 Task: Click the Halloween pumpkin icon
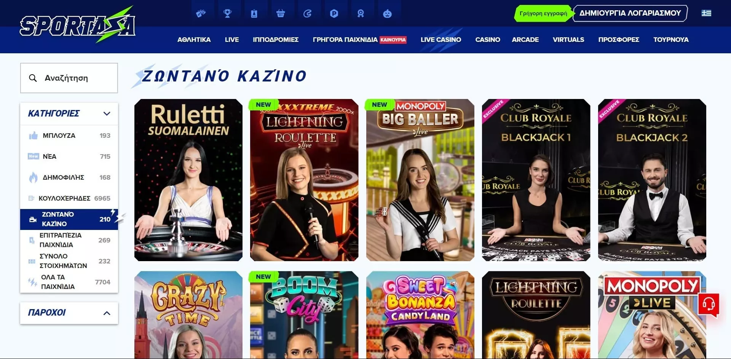click(387, 14)
